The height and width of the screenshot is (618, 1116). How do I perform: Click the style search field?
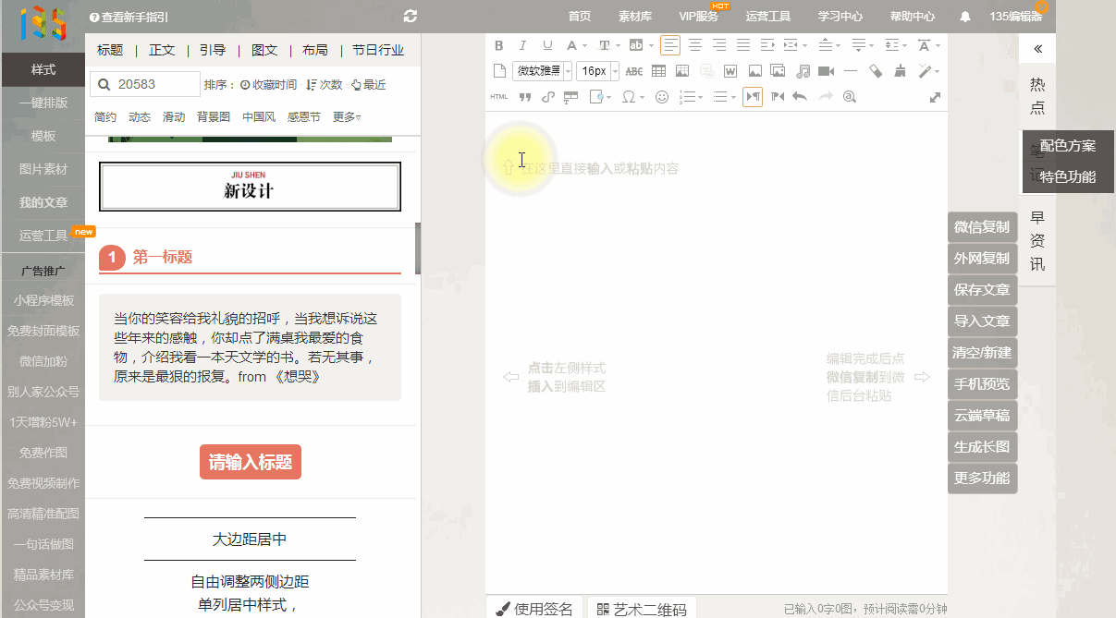pos(146,84)
